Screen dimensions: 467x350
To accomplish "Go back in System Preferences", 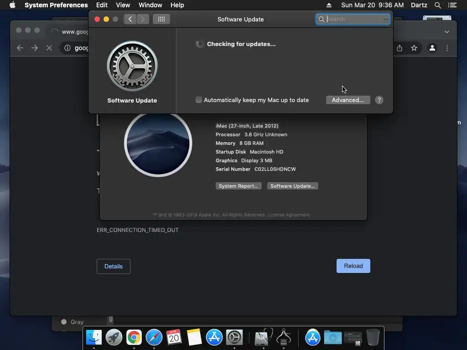I will point(130,19).
